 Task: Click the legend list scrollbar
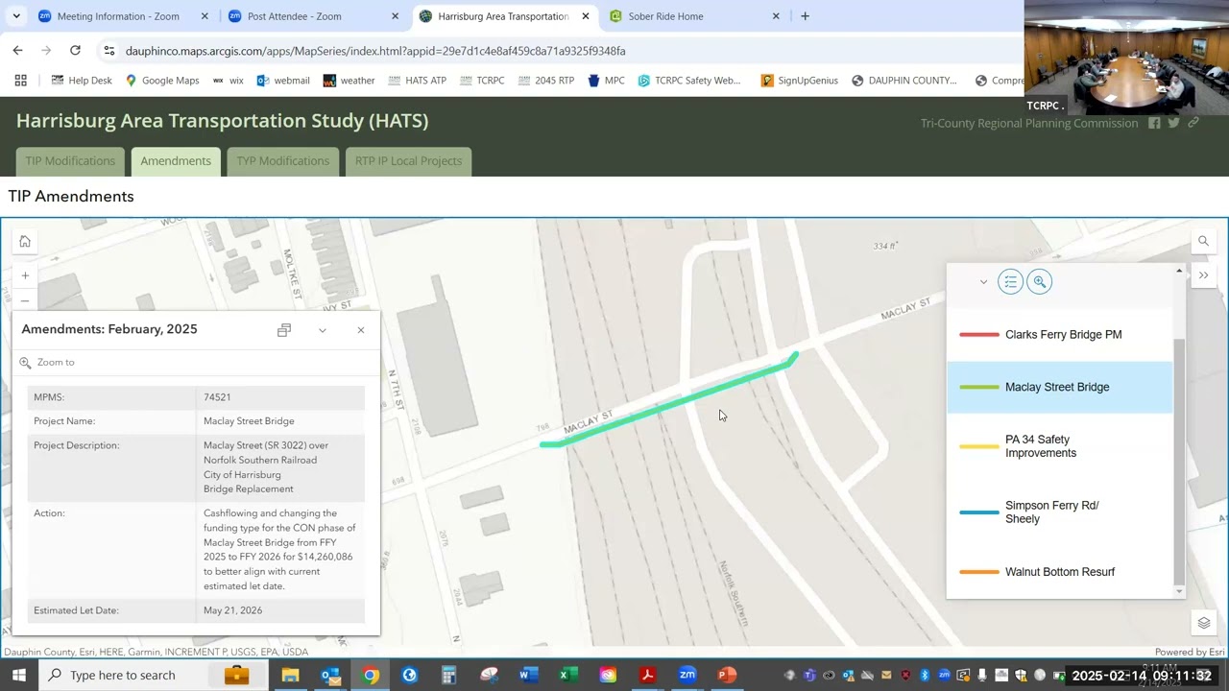pos(1179,461)
